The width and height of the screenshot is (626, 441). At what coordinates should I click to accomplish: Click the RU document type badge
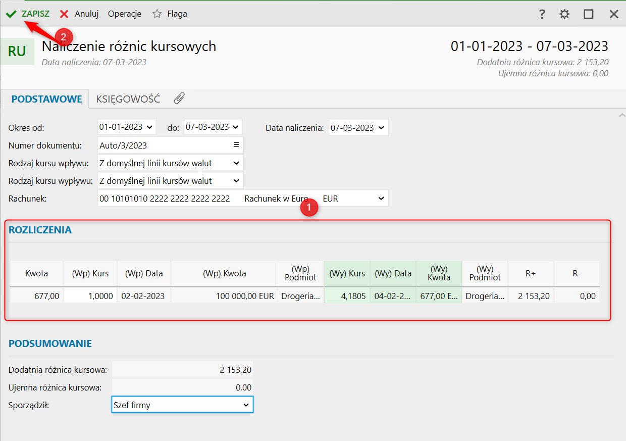pyautogui.click(x=17, y=52)
